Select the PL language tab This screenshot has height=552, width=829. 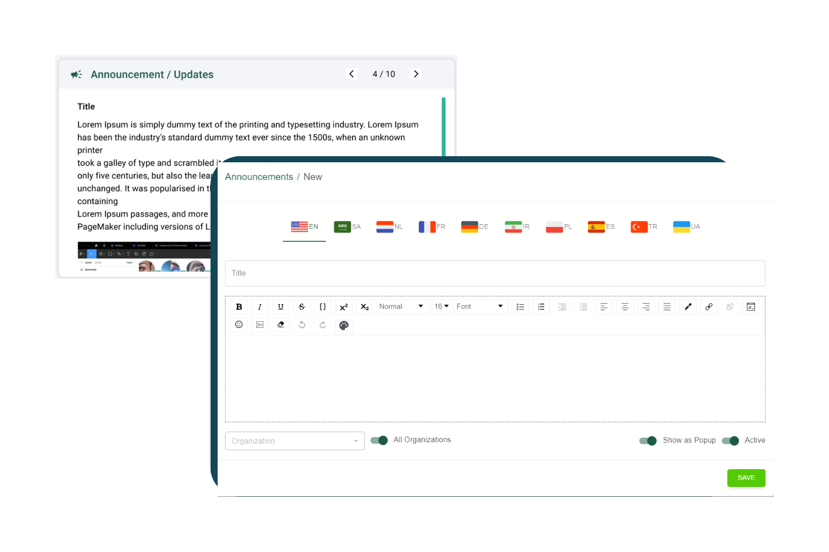tap(559, 227)
